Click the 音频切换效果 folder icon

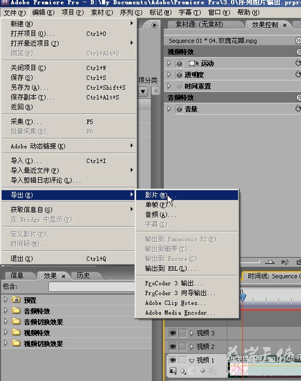pyautogui.click(x=16, y=321)
